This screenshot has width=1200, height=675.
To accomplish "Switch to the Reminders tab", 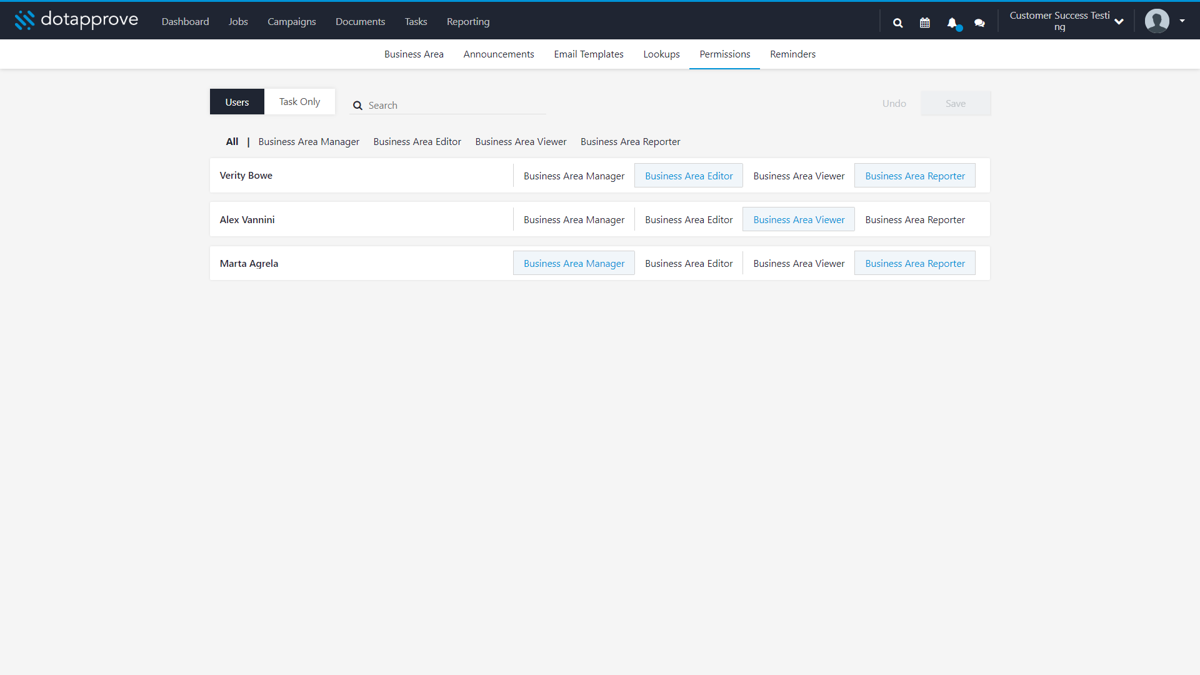I will [x=792, y=54].
